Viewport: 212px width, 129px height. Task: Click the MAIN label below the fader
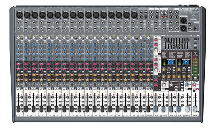click(195, 116)
